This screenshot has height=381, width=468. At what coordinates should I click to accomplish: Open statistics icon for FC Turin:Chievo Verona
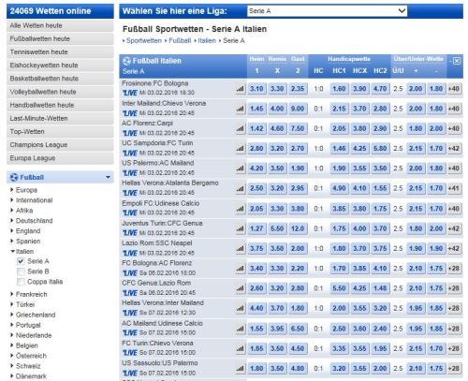pyautogui.click(x=241, y=348)
